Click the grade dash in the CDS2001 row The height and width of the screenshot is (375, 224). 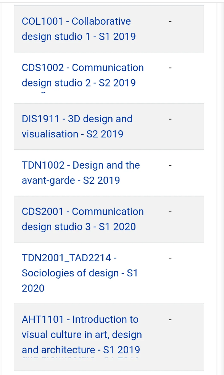coord(170,212)
